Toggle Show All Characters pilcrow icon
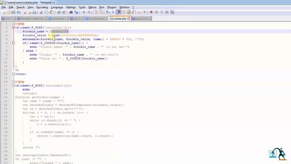 pos(113,12)
